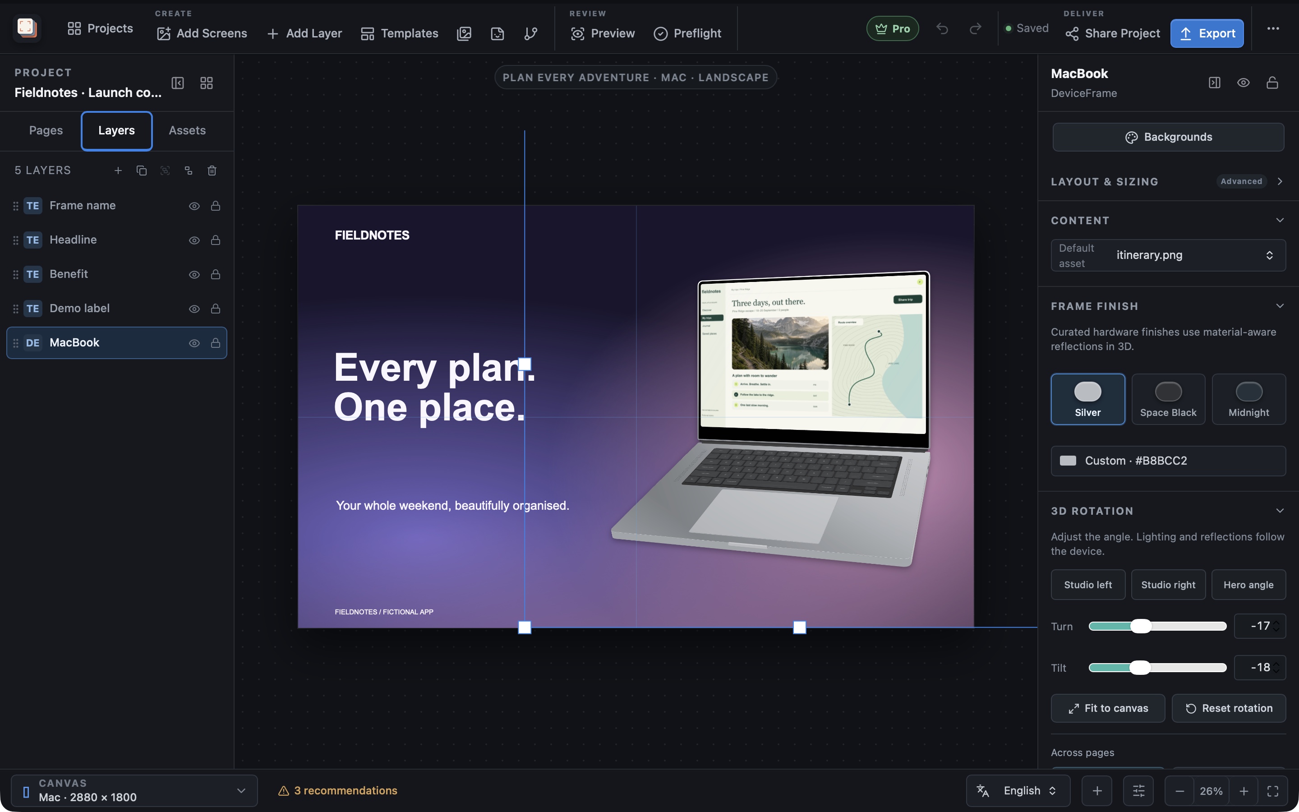Collapse the Frame Finish section
1299x812 pixels.
coord(1280,306)
